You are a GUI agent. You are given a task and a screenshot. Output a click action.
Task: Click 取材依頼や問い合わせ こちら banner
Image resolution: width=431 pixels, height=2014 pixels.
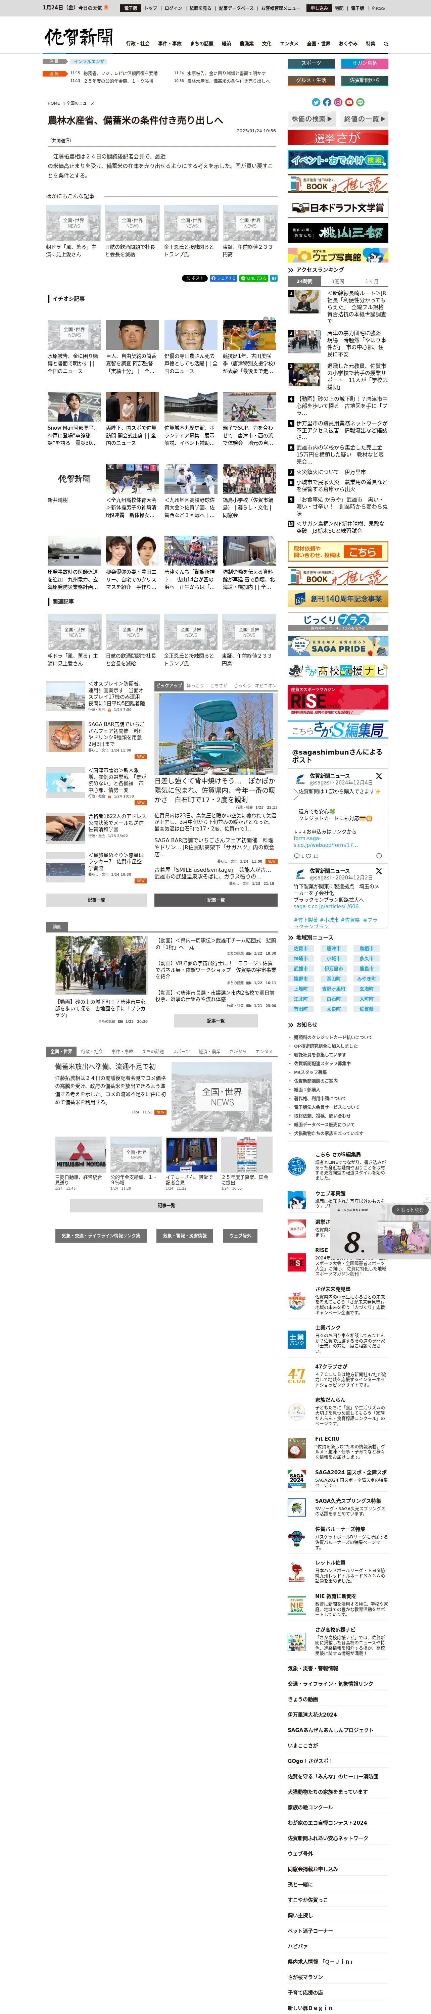[338, 551]
